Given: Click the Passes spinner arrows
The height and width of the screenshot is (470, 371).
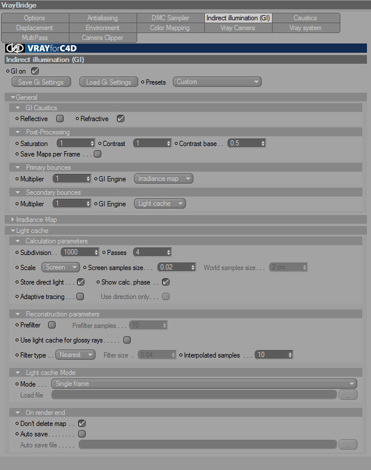Looking at the screenshot, I should 168,252.
